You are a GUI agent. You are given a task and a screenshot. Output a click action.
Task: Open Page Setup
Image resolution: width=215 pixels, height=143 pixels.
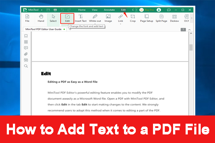[x=147, y=18]
